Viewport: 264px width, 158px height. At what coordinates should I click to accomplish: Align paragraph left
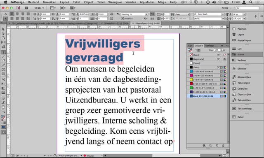pos(12,14)
